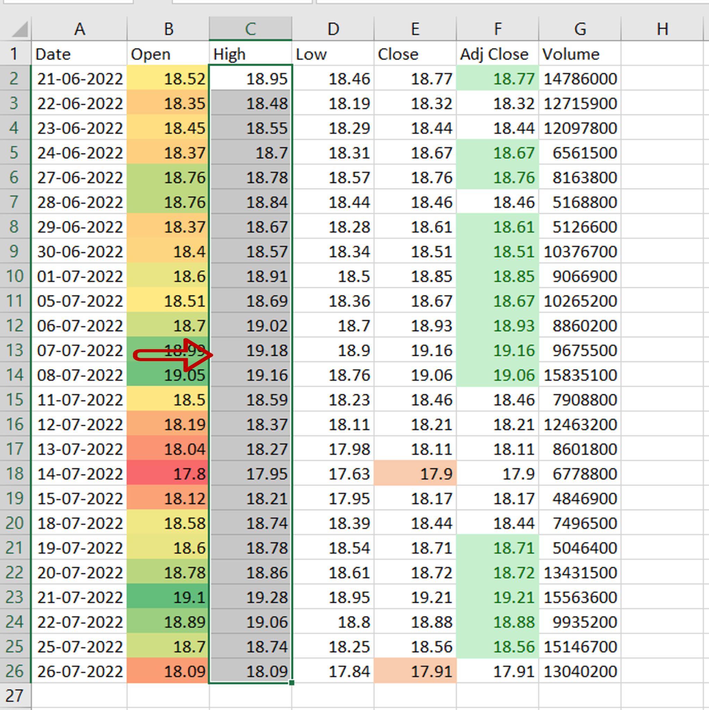
Task: Select the High header cell C1
Action: click(x=250, y=54)
